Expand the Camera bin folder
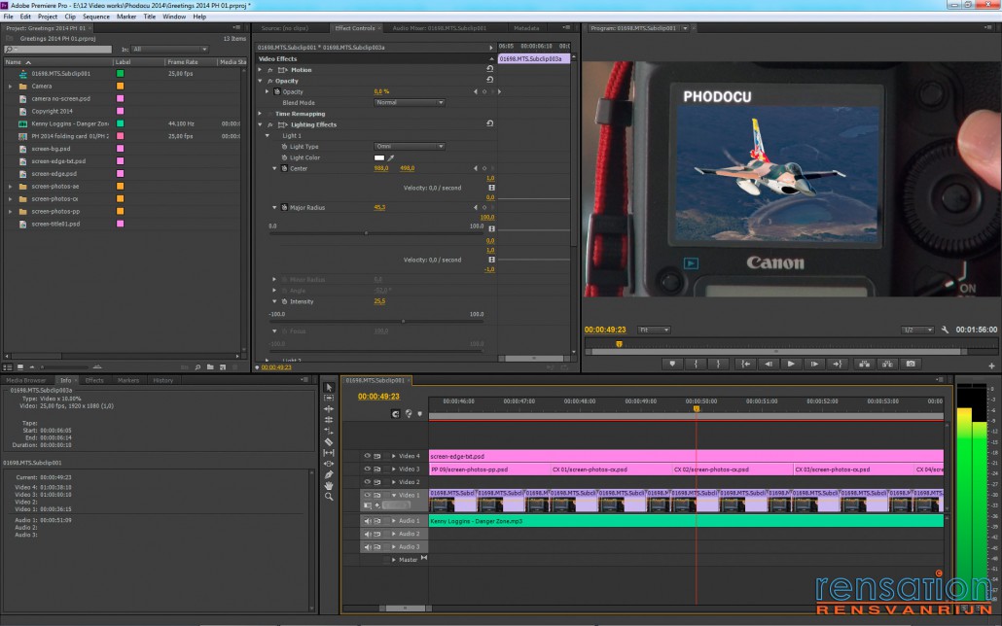 (10, 87)
